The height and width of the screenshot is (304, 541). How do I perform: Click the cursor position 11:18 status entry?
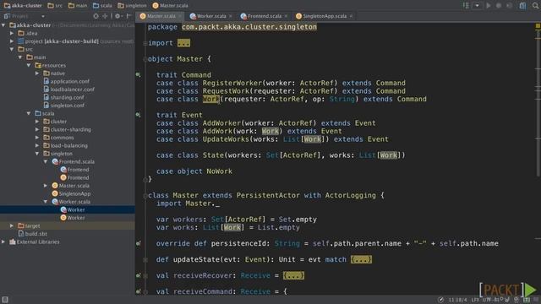pos(457,300)
